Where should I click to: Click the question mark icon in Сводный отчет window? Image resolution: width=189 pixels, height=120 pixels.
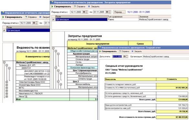pyautogui.click(x=120, y=51)
